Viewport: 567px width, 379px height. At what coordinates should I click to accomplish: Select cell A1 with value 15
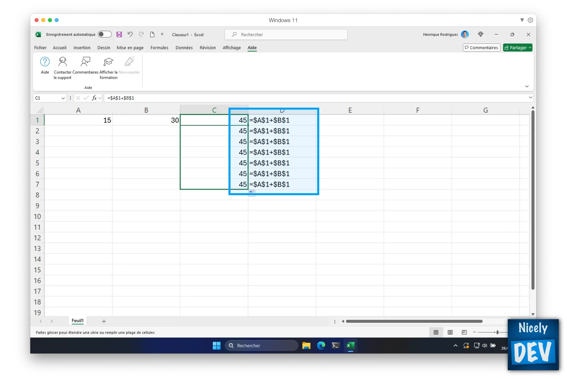[x=78, y=120]
